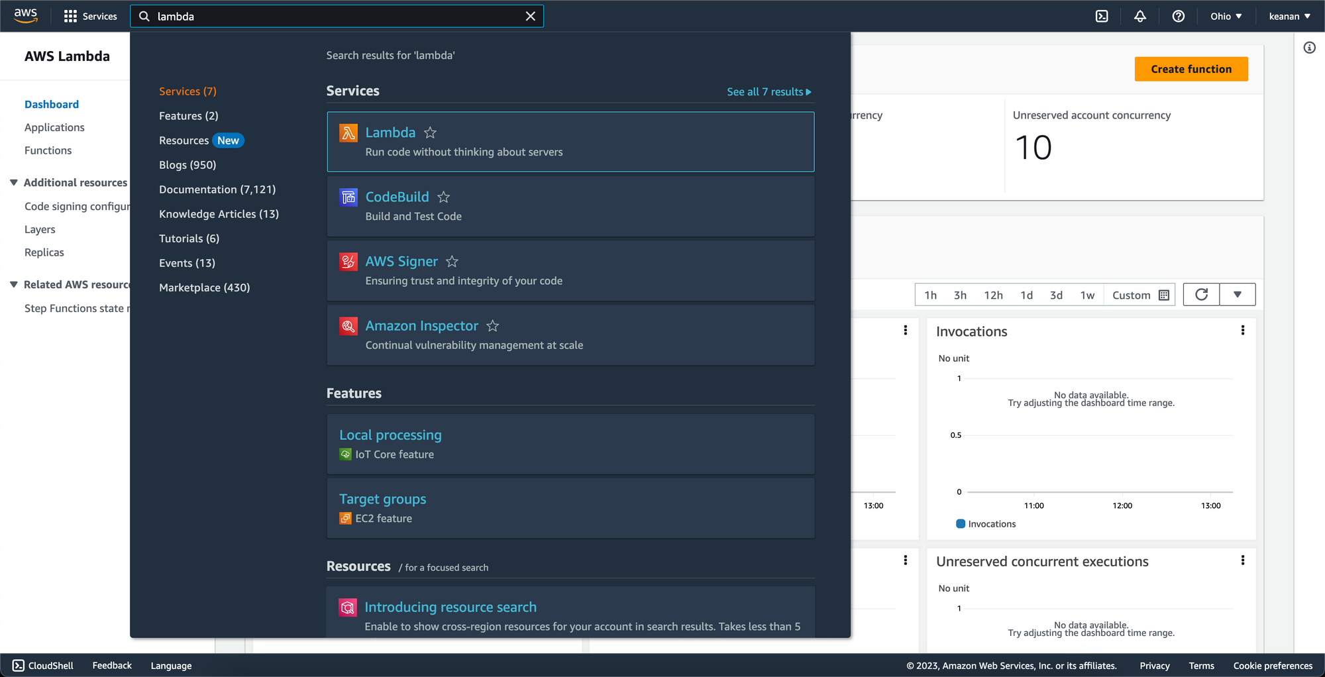
Task: Open the help question mark icon
Action: click(1179, 17)
